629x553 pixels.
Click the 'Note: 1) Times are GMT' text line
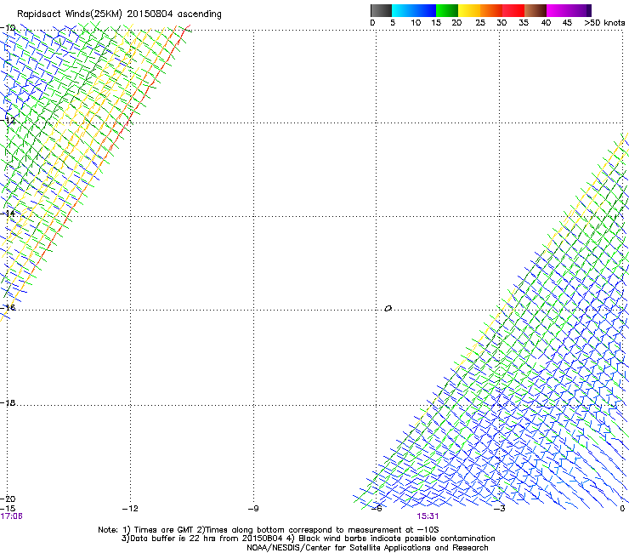click(x=269, y=530)
